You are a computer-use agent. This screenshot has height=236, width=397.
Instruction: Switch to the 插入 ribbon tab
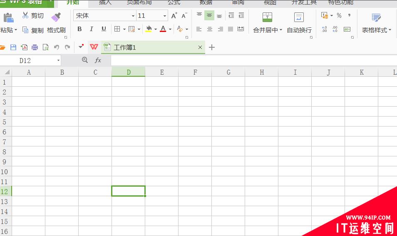pos(105,2)
